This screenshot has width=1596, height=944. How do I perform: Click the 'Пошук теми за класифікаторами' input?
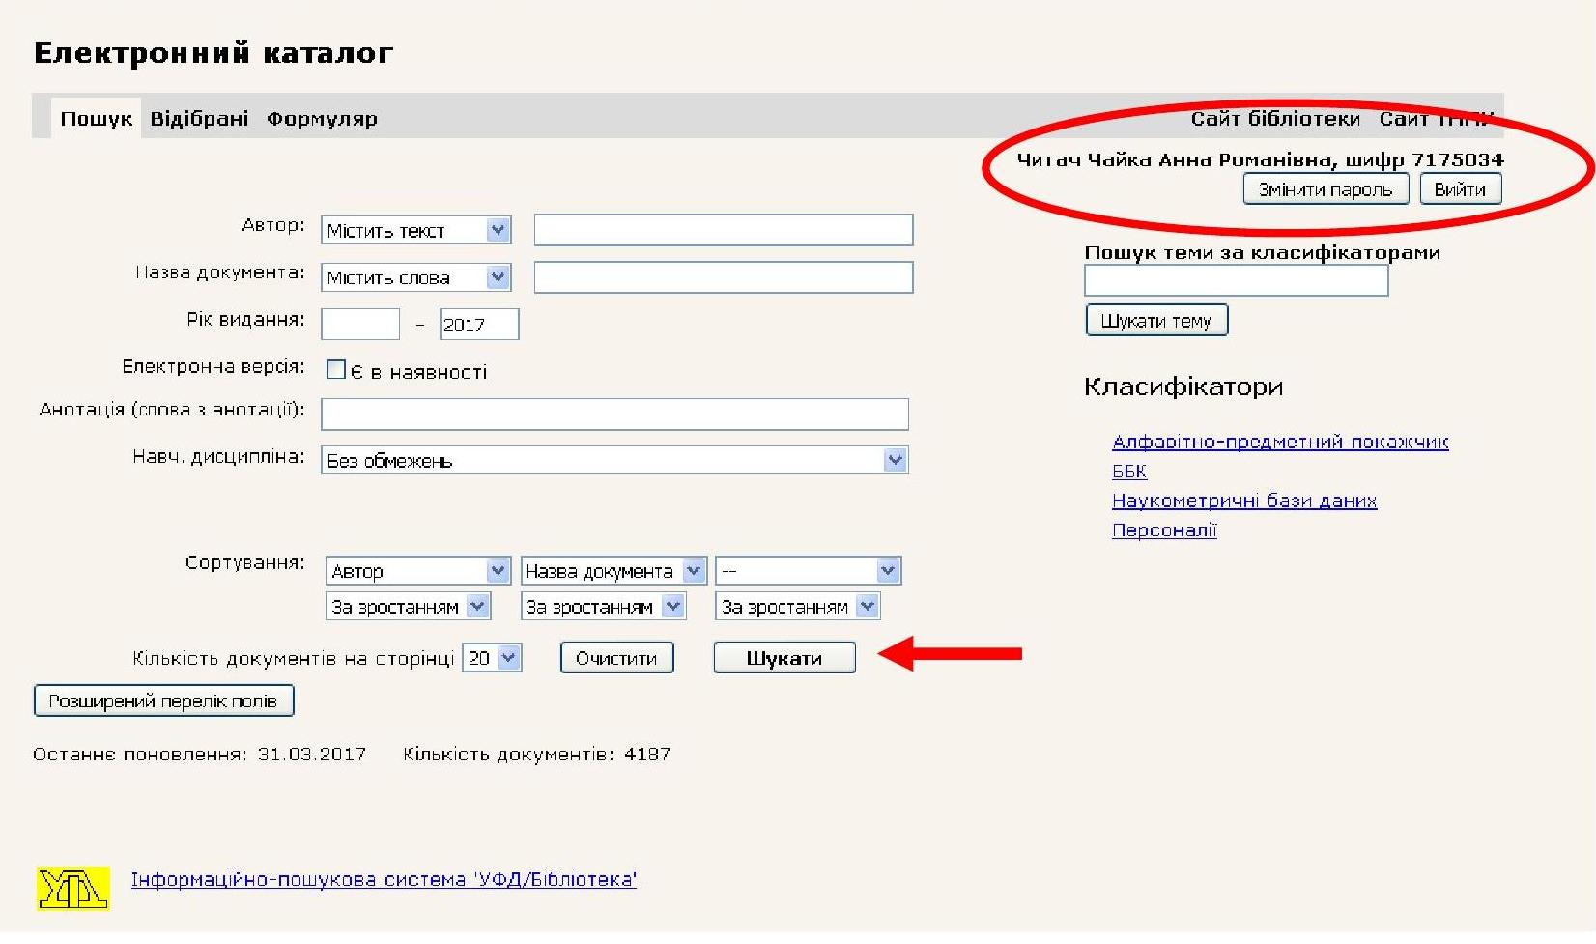click(1236, 280)
